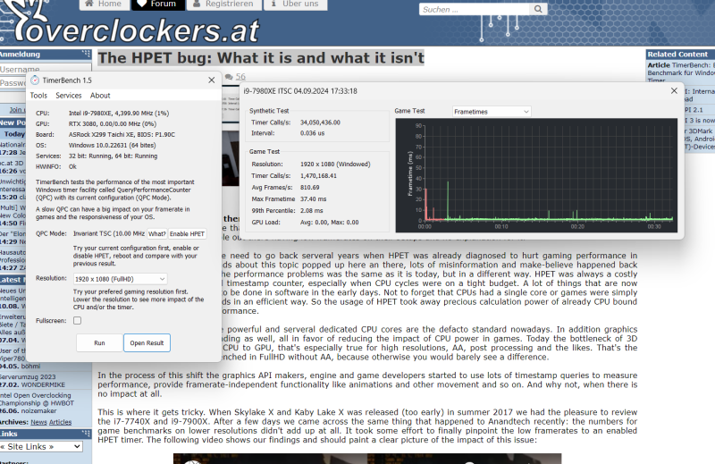This screenshot has height=464, width=715.
Task: Click the Resolution 1920 x 1080 (Windowed) value
Action: click(335, 165)
